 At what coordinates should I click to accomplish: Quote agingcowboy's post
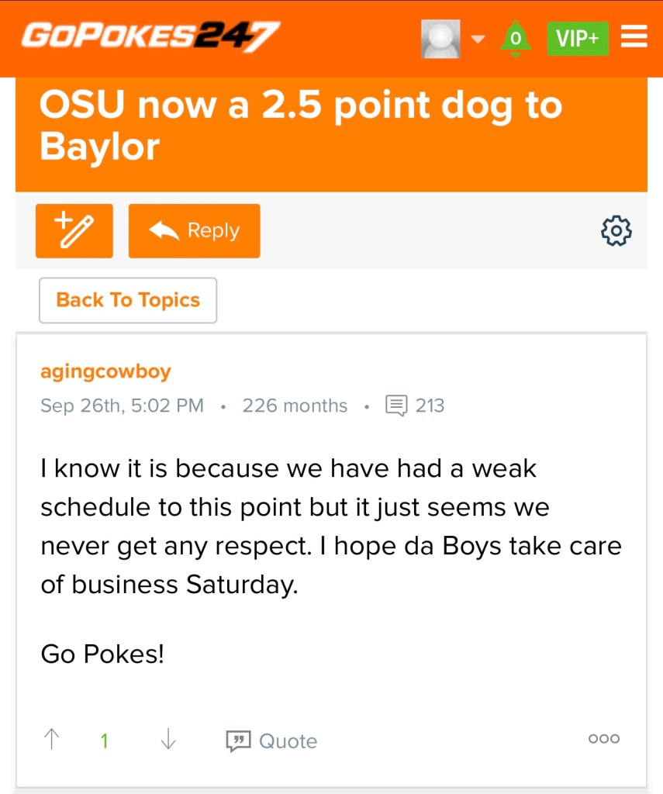coord(271,740)
